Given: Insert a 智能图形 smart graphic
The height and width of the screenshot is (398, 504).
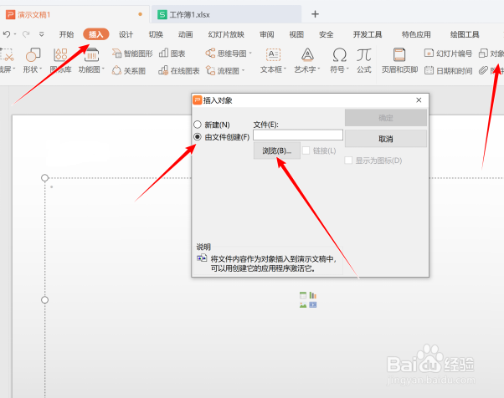Looking at the screenshot, I should point(132,54).
